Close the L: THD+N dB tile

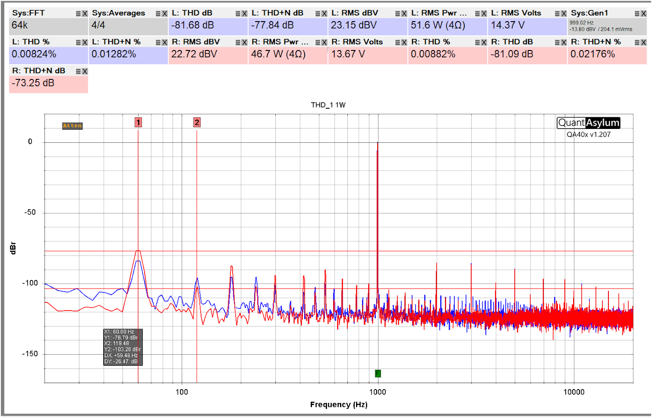(x=324, y=14)
